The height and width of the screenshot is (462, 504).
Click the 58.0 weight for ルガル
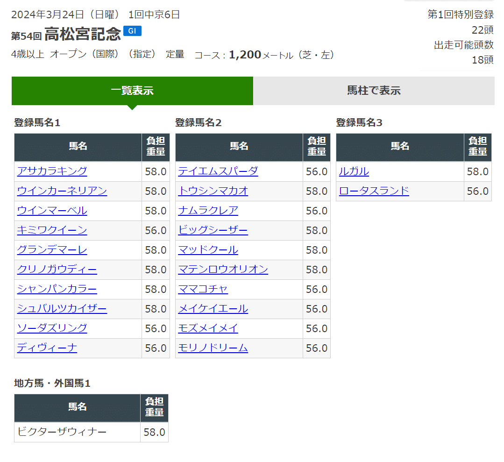pyautogui.click(x=478, y=172)
